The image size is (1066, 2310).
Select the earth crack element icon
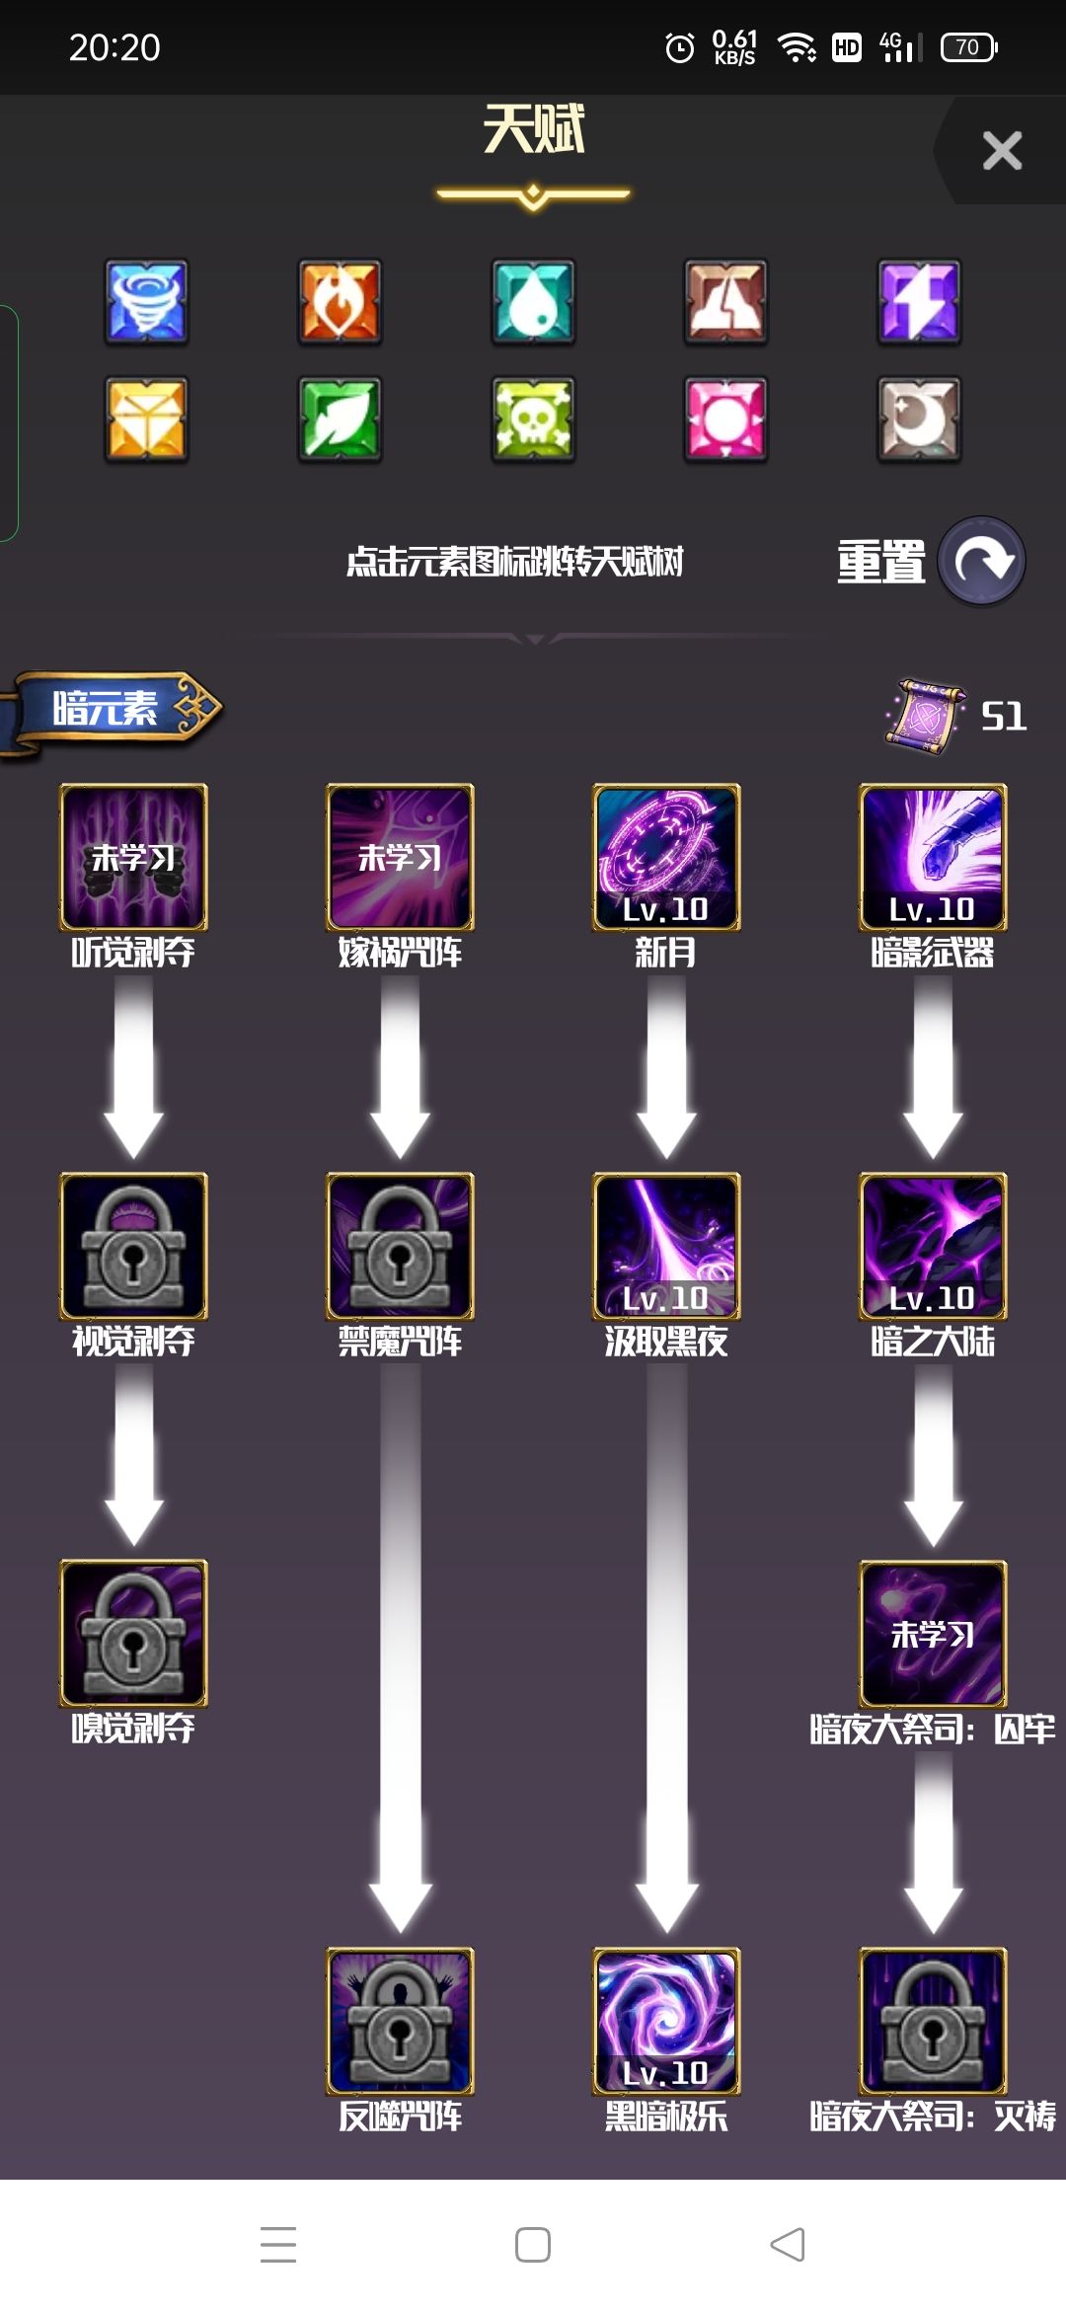tap(725, 302)
